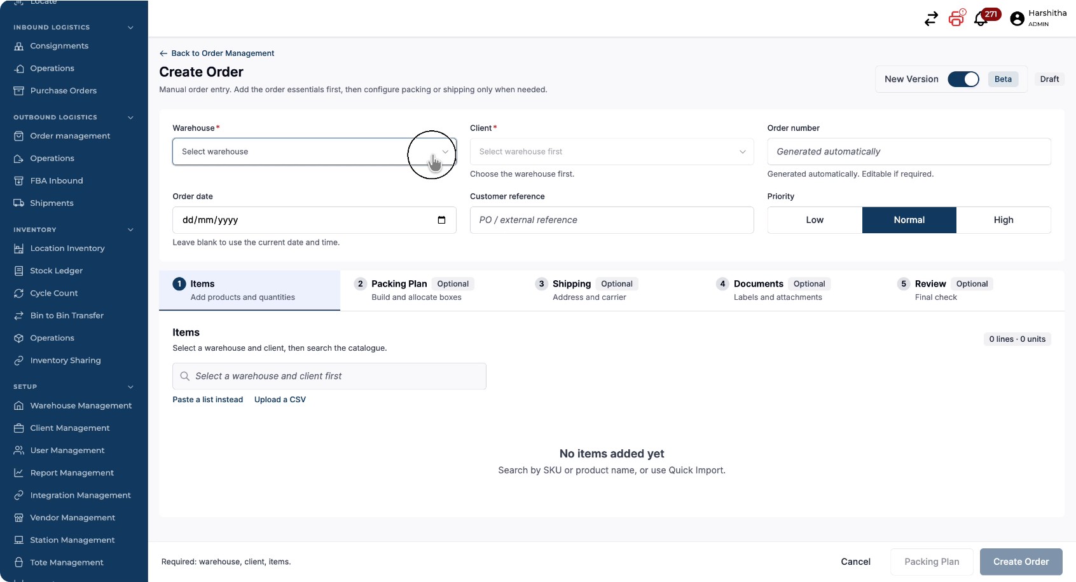Screen dimensions: 1076x582
Task: Click the Cancel button
Action: (855, 562)
